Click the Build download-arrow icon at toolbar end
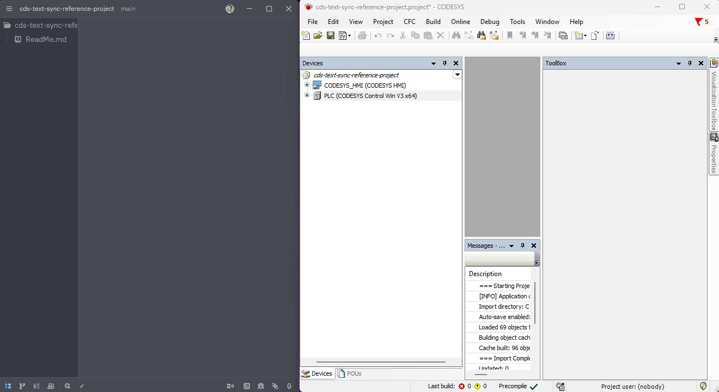The width and height of the screenshot is (719, 392). click(610, 35)
